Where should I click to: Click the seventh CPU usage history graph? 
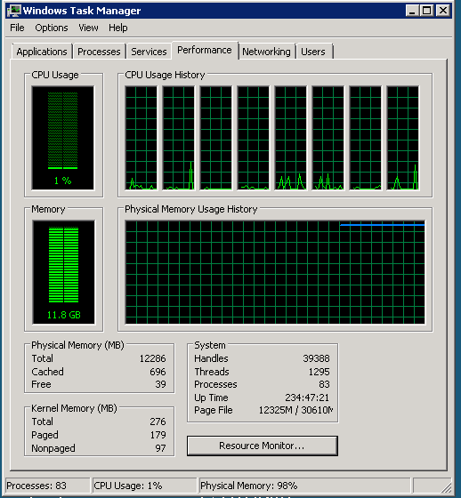pos(365,138)
